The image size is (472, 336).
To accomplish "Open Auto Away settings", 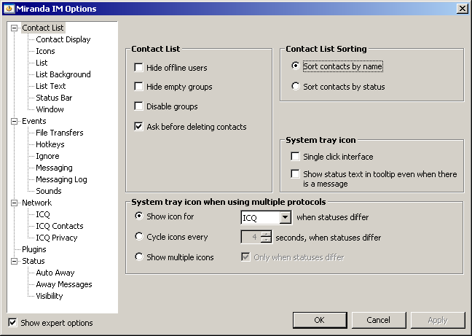I will pos(55,273).
